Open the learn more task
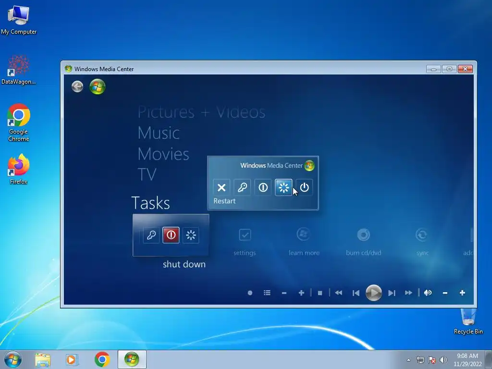Image resolution: width=492 pixels, height=369 pixels. [x=304, y=242]
